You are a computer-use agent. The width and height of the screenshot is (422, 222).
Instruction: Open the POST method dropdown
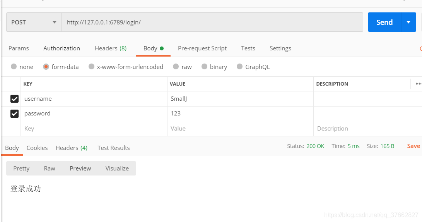[34, 22]
